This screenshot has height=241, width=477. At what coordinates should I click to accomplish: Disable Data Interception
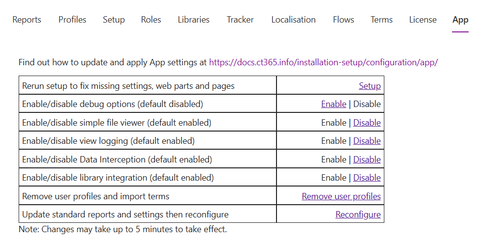(367, 160)
